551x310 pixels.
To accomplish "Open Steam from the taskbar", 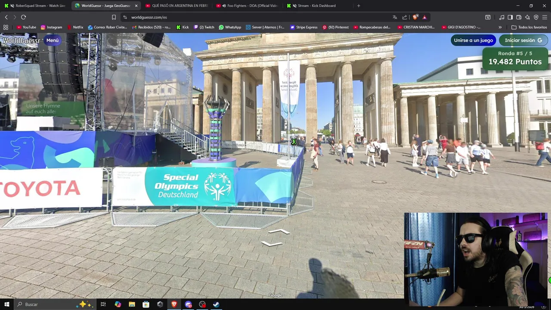I will click(x=216, y=304).
